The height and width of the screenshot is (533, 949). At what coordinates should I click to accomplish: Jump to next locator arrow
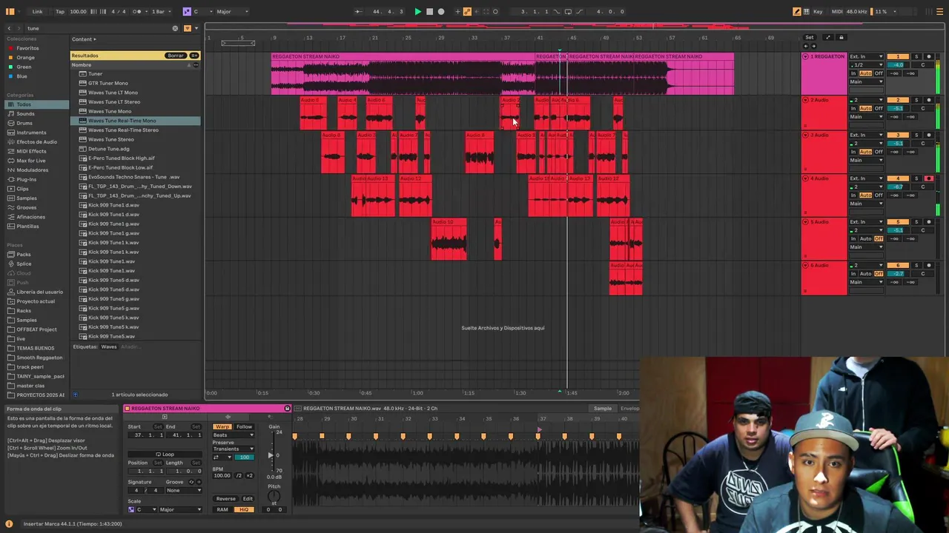click(813, 46)
